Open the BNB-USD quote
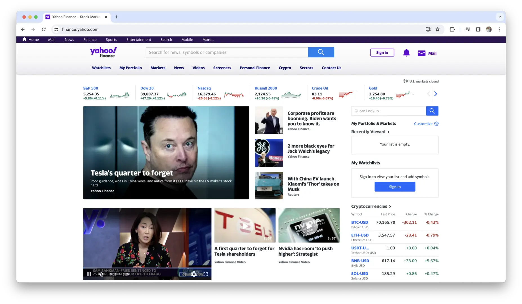This screenshot has height=304, width=522. pos(360,261)
